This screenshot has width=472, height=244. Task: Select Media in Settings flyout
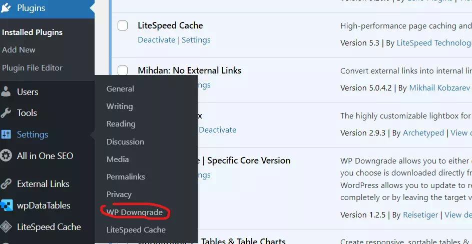click(118, 159)
